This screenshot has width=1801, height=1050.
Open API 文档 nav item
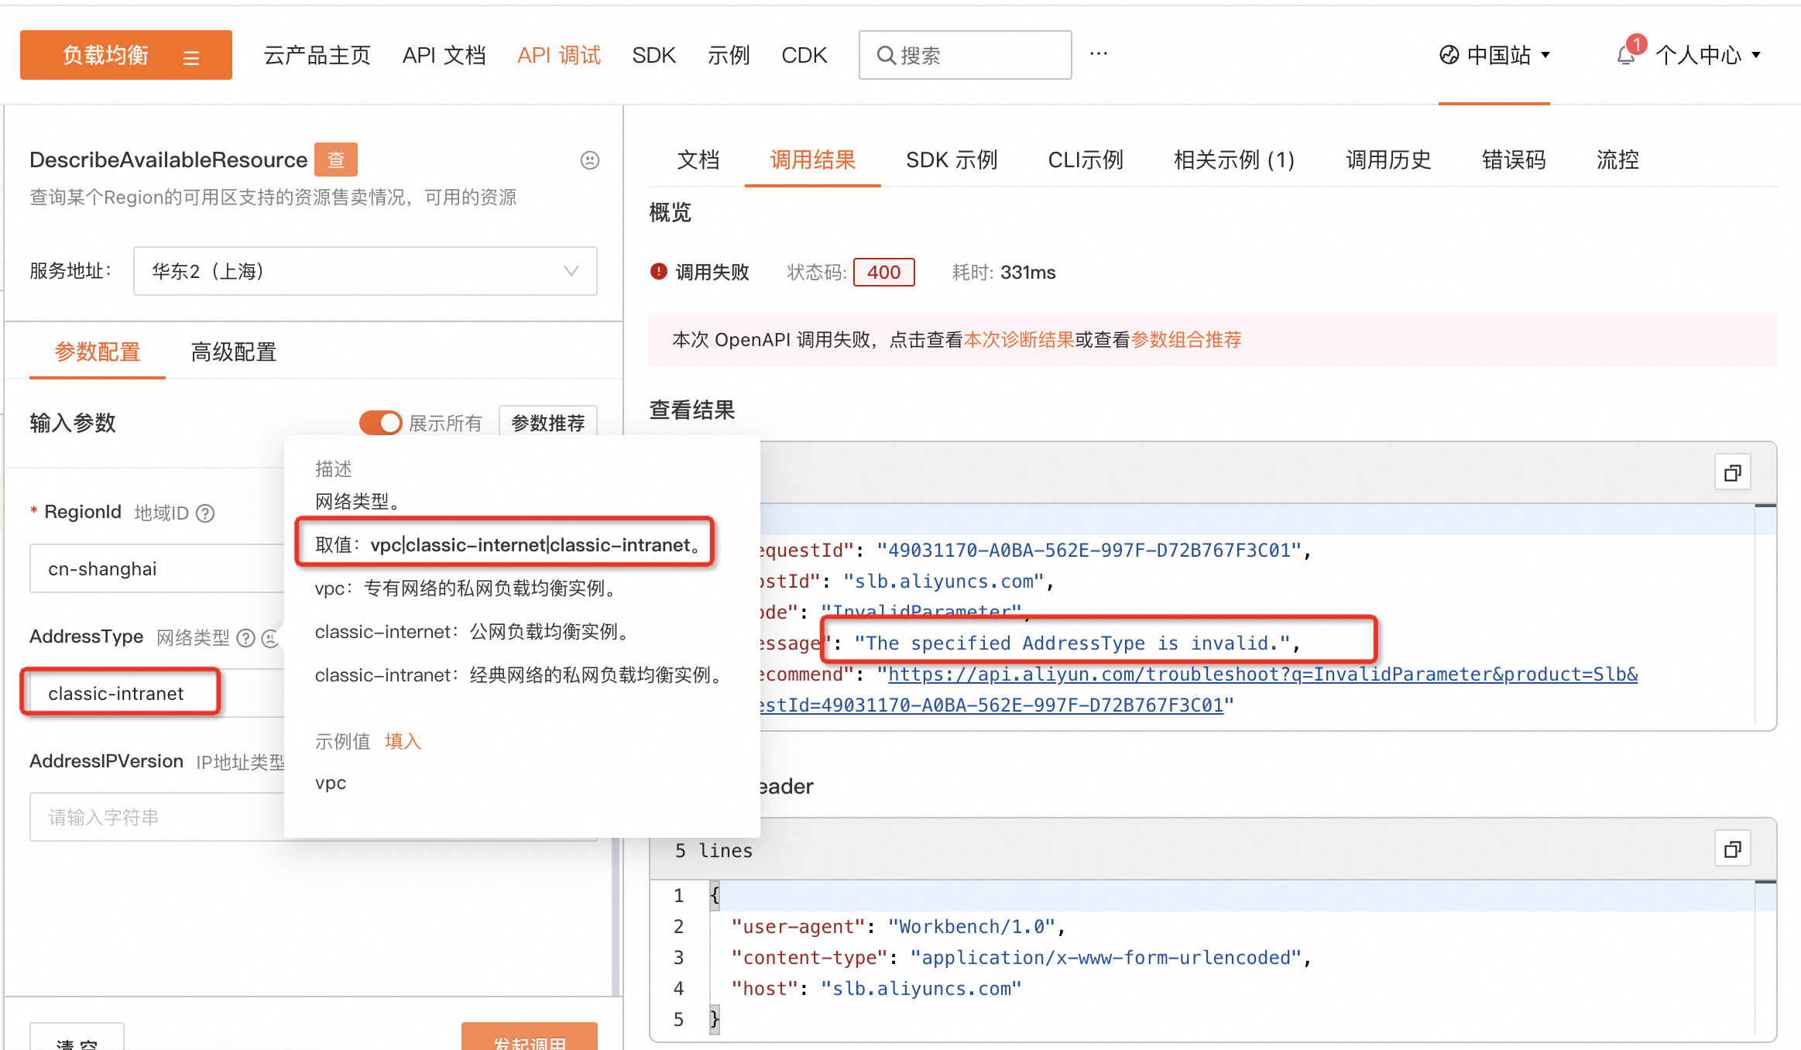pos(444,55)
